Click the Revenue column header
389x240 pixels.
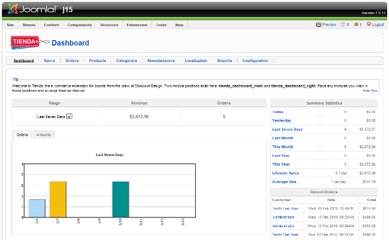[x=139, y=103]
